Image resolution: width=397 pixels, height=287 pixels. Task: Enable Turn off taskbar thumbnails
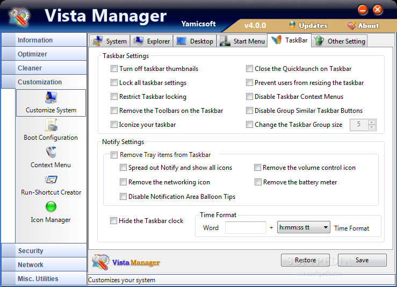coord(114,69)
